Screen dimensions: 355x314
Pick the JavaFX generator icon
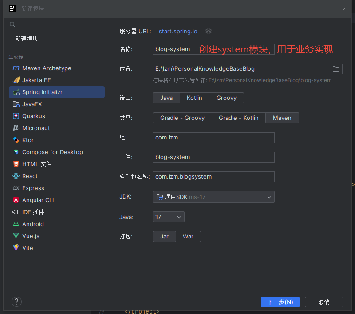[x=16, y=104]
